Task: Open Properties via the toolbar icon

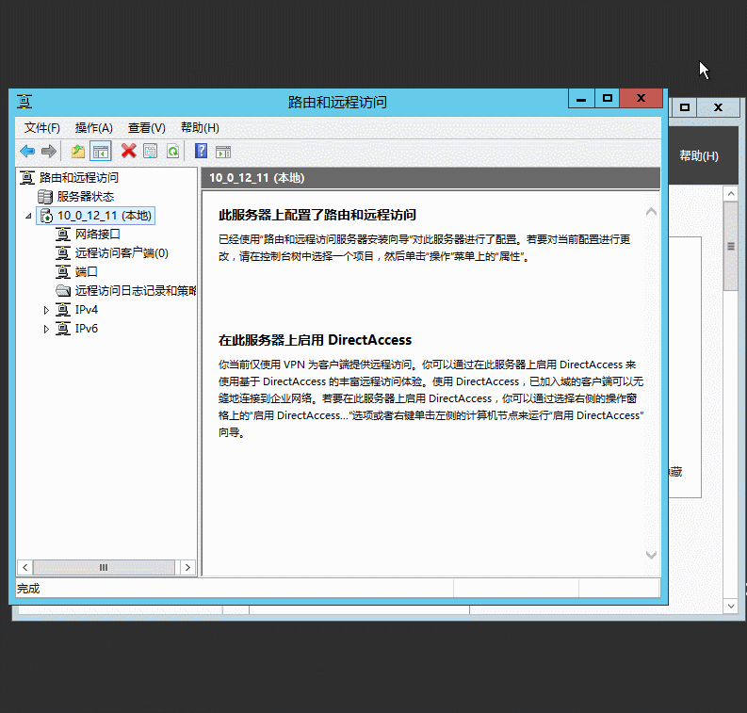Action: [150, 151]
